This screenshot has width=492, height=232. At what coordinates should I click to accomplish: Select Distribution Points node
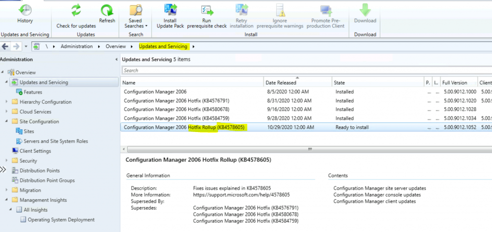(x=39, y=171)
